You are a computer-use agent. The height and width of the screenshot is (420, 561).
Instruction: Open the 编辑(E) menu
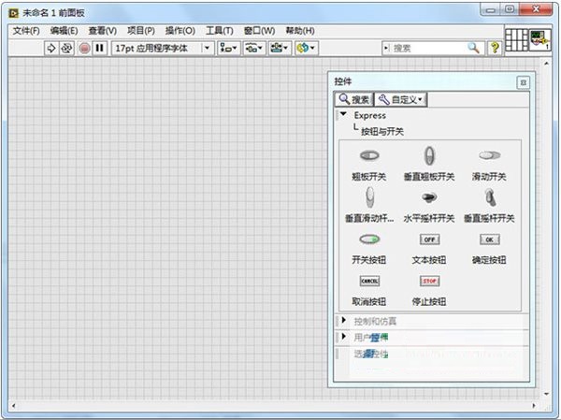coord(64,31)
